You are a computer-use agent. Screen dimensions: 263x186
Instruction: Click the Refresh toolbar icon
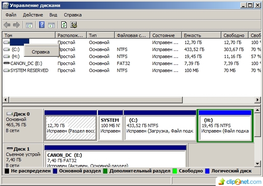tap(64, 25)
